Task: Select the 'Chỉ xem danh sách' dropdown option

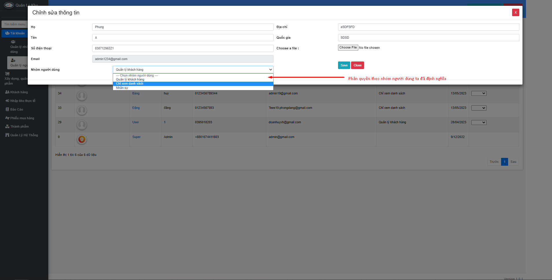Action: coord(193,84)
